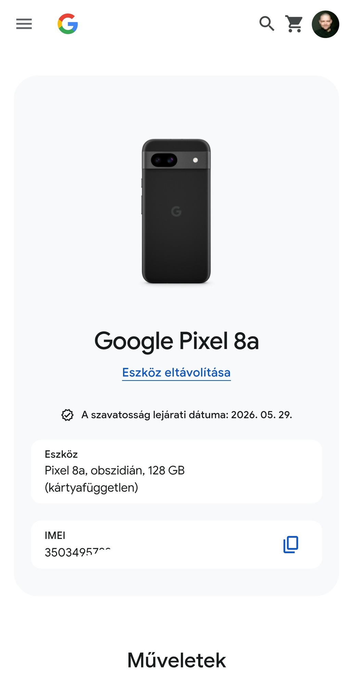Select the Pixel 8a, obszidián, 128 GB text

[x=115, y=470]
